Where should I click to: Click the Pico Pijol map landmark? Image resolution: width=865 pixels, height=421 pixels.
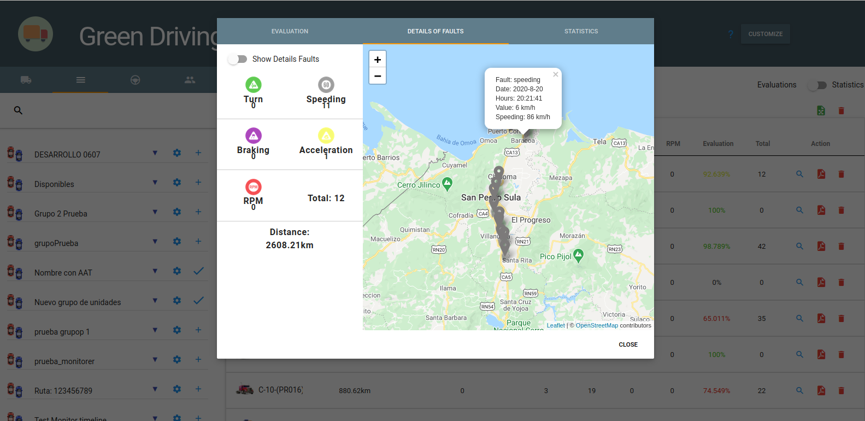578,255
